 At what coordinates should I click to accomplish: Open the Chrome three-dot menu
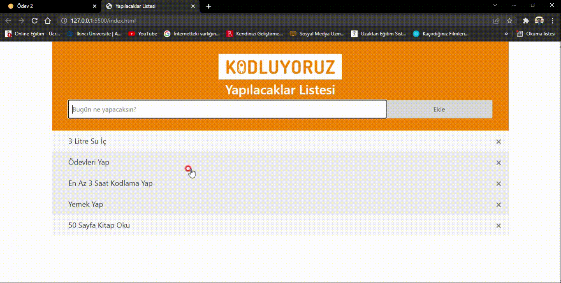(552, 21)
